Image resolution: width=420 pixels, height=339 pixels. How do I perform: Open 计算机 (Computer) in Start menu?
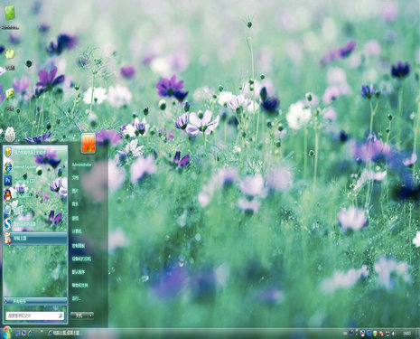pos(77,231)
